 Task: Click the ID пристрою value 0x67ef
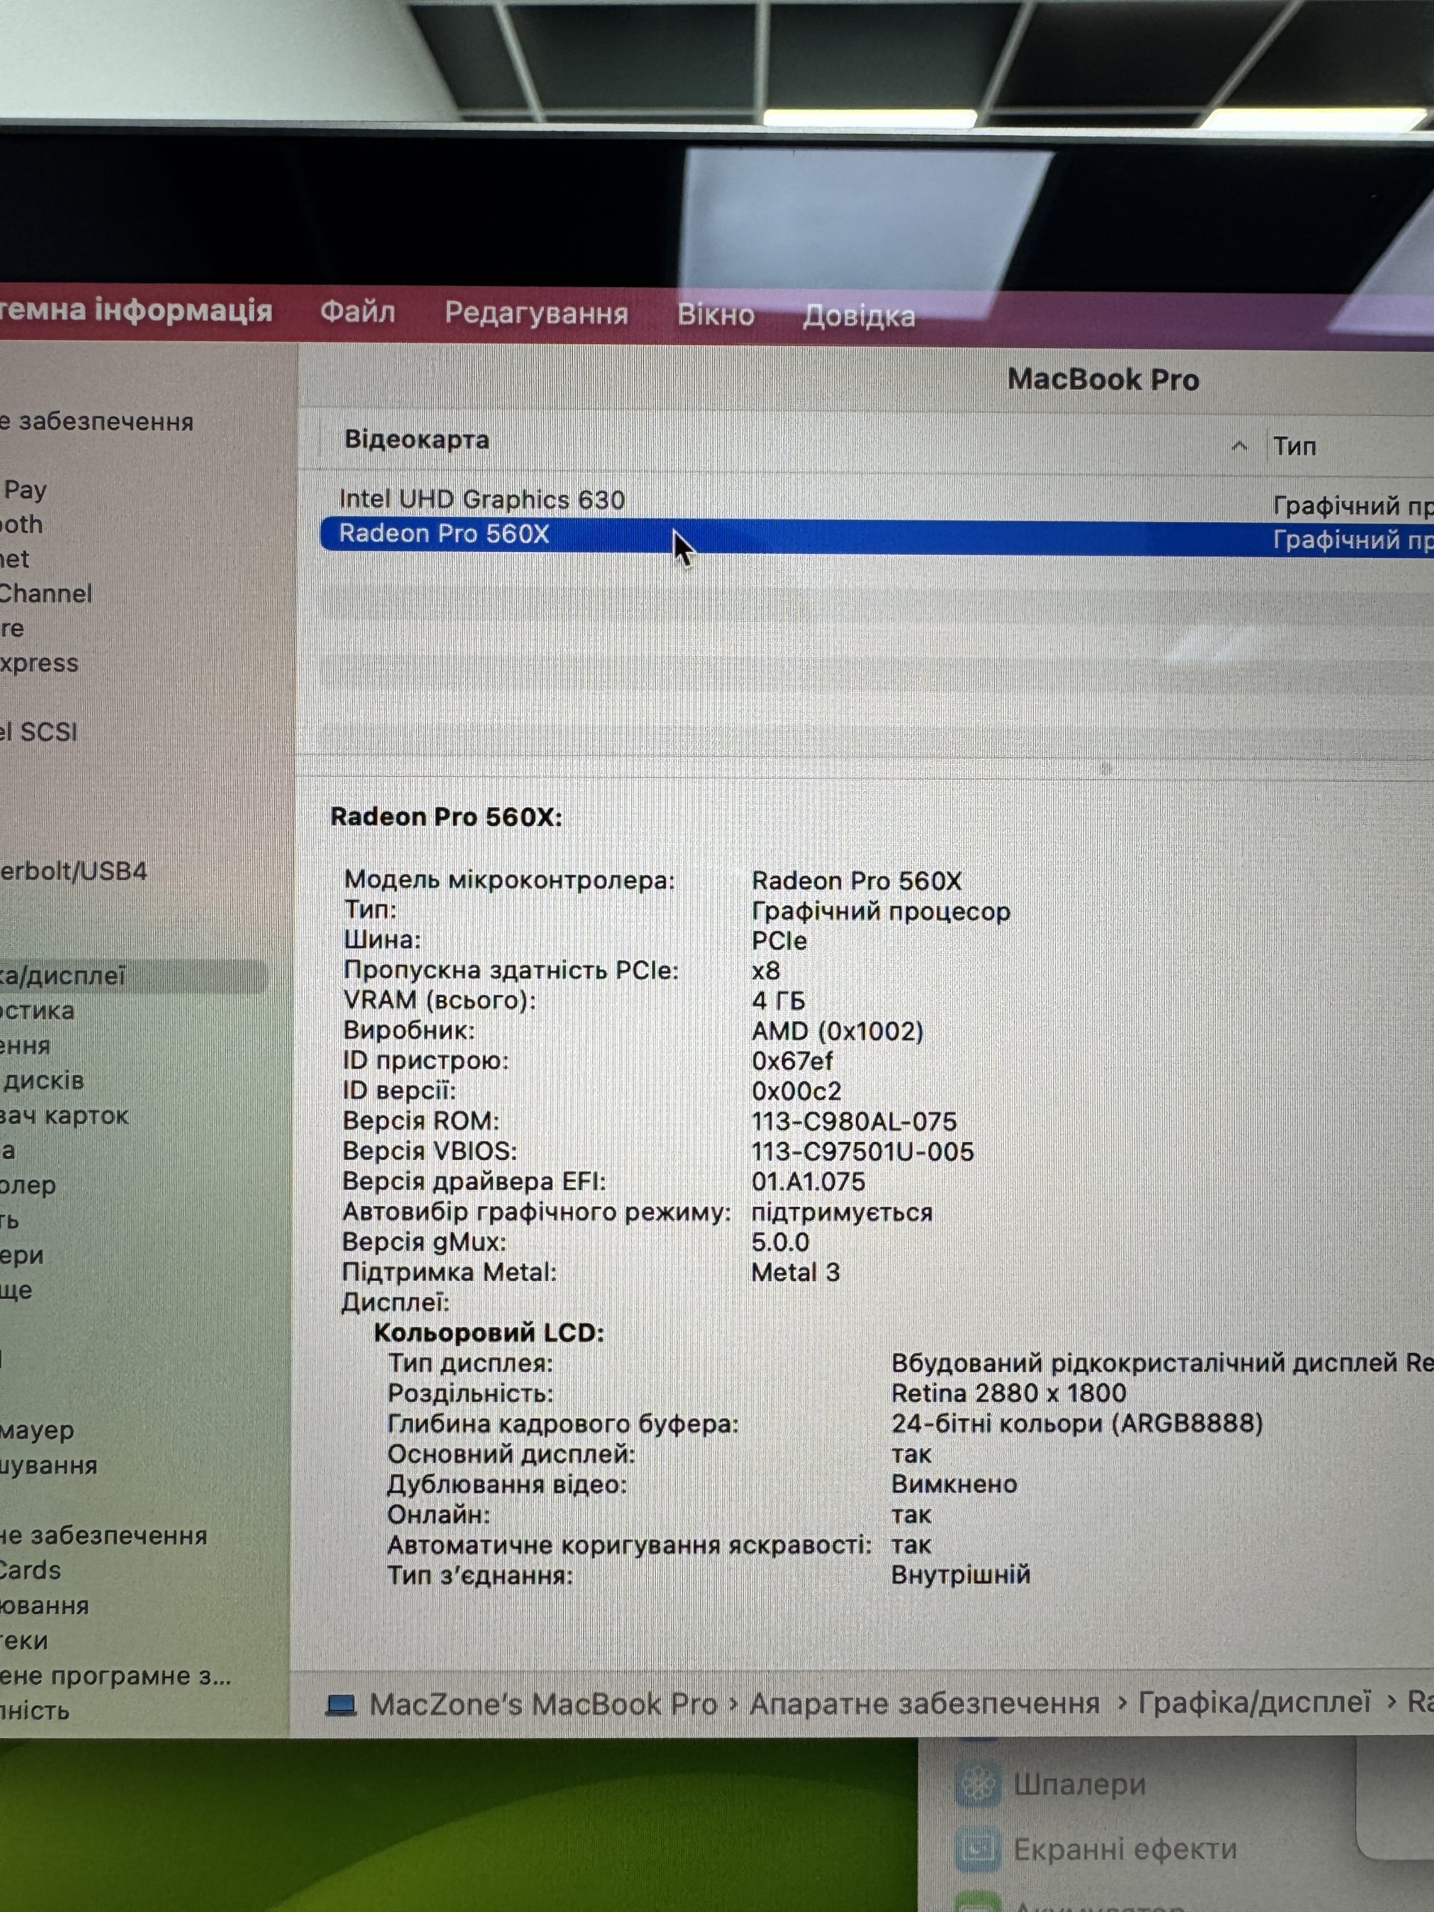[792, 1061]
